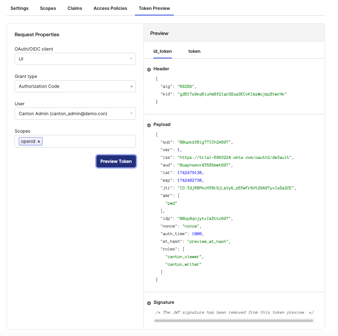Open the Claims tab
This screenshot has width=338, height=336.
point(75,8)
